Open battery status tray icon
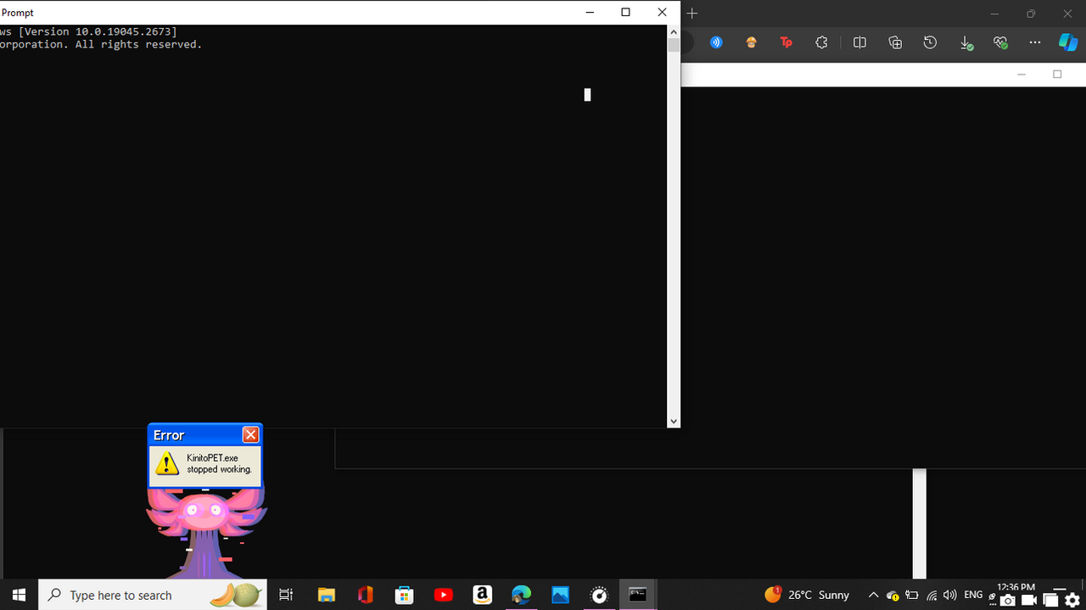This screenshot has width=1086, height=610. click(912, 596)
